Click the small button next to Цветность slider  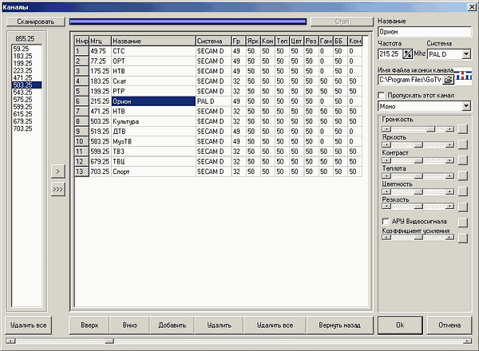coord(463,191)
